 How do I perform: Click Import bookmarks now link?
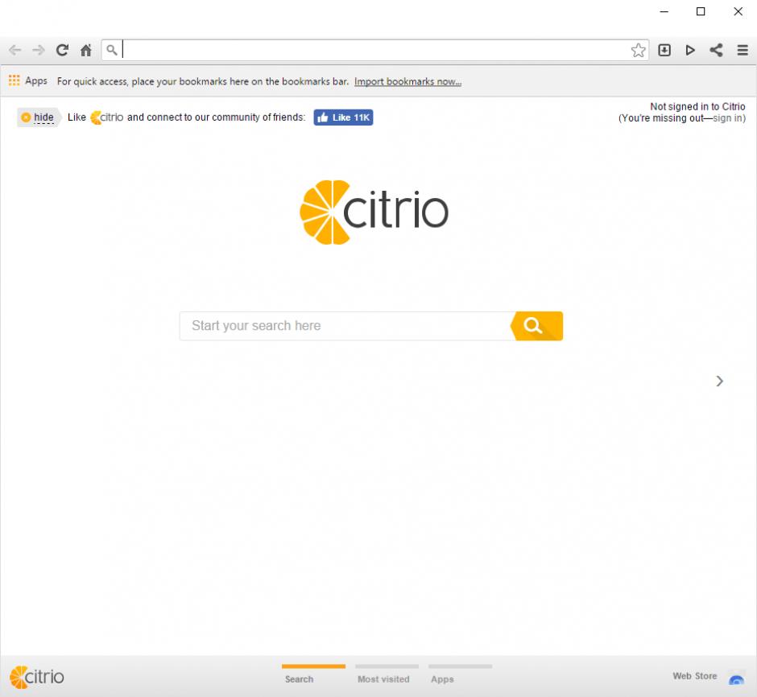408,81
